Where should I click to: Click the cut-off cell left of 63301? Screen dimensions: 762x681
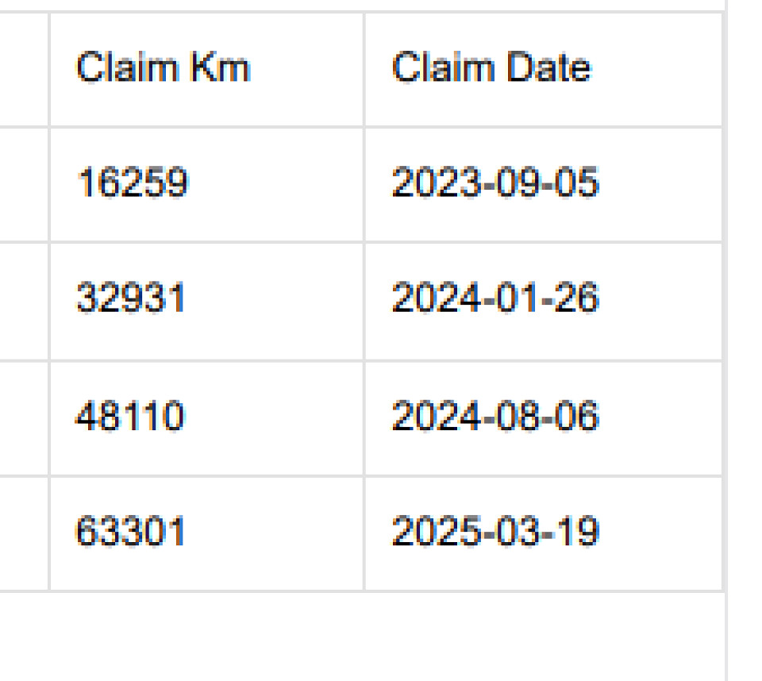(24, 533)
